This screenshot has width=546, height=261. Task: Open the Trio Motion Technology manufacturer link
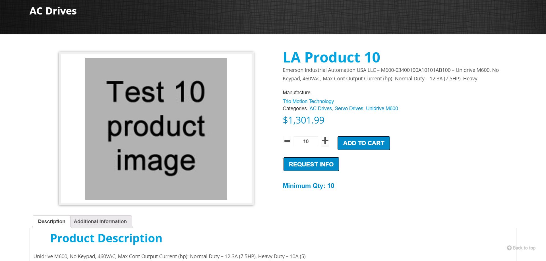click(x=308, y=101)
